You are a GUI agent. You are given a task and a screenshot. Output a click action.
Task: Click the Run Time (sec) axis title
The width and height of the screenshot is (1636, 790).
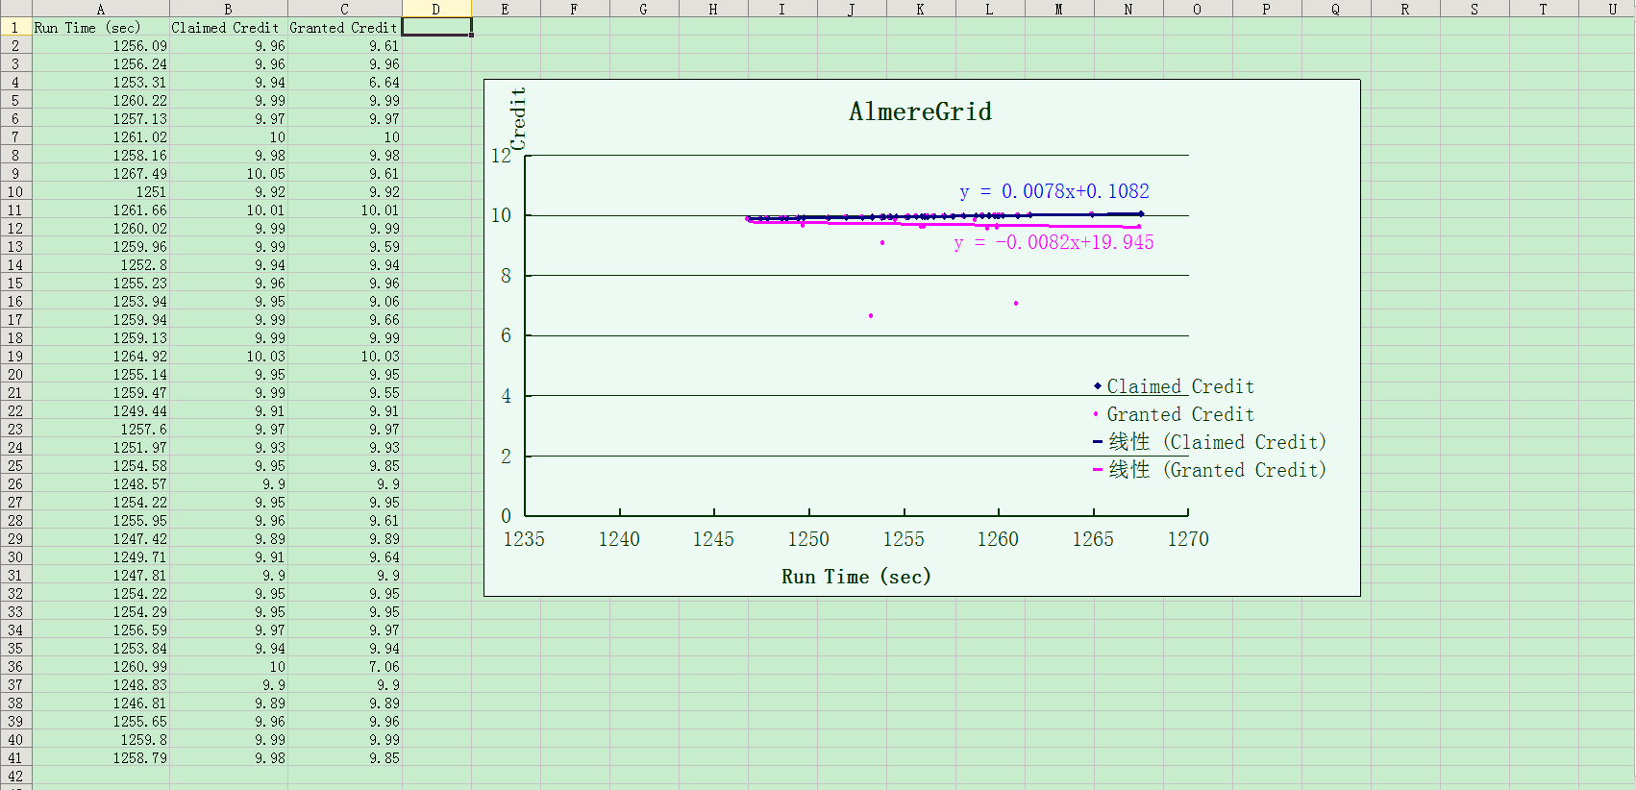pyautogui.click(x=855, y=577)
